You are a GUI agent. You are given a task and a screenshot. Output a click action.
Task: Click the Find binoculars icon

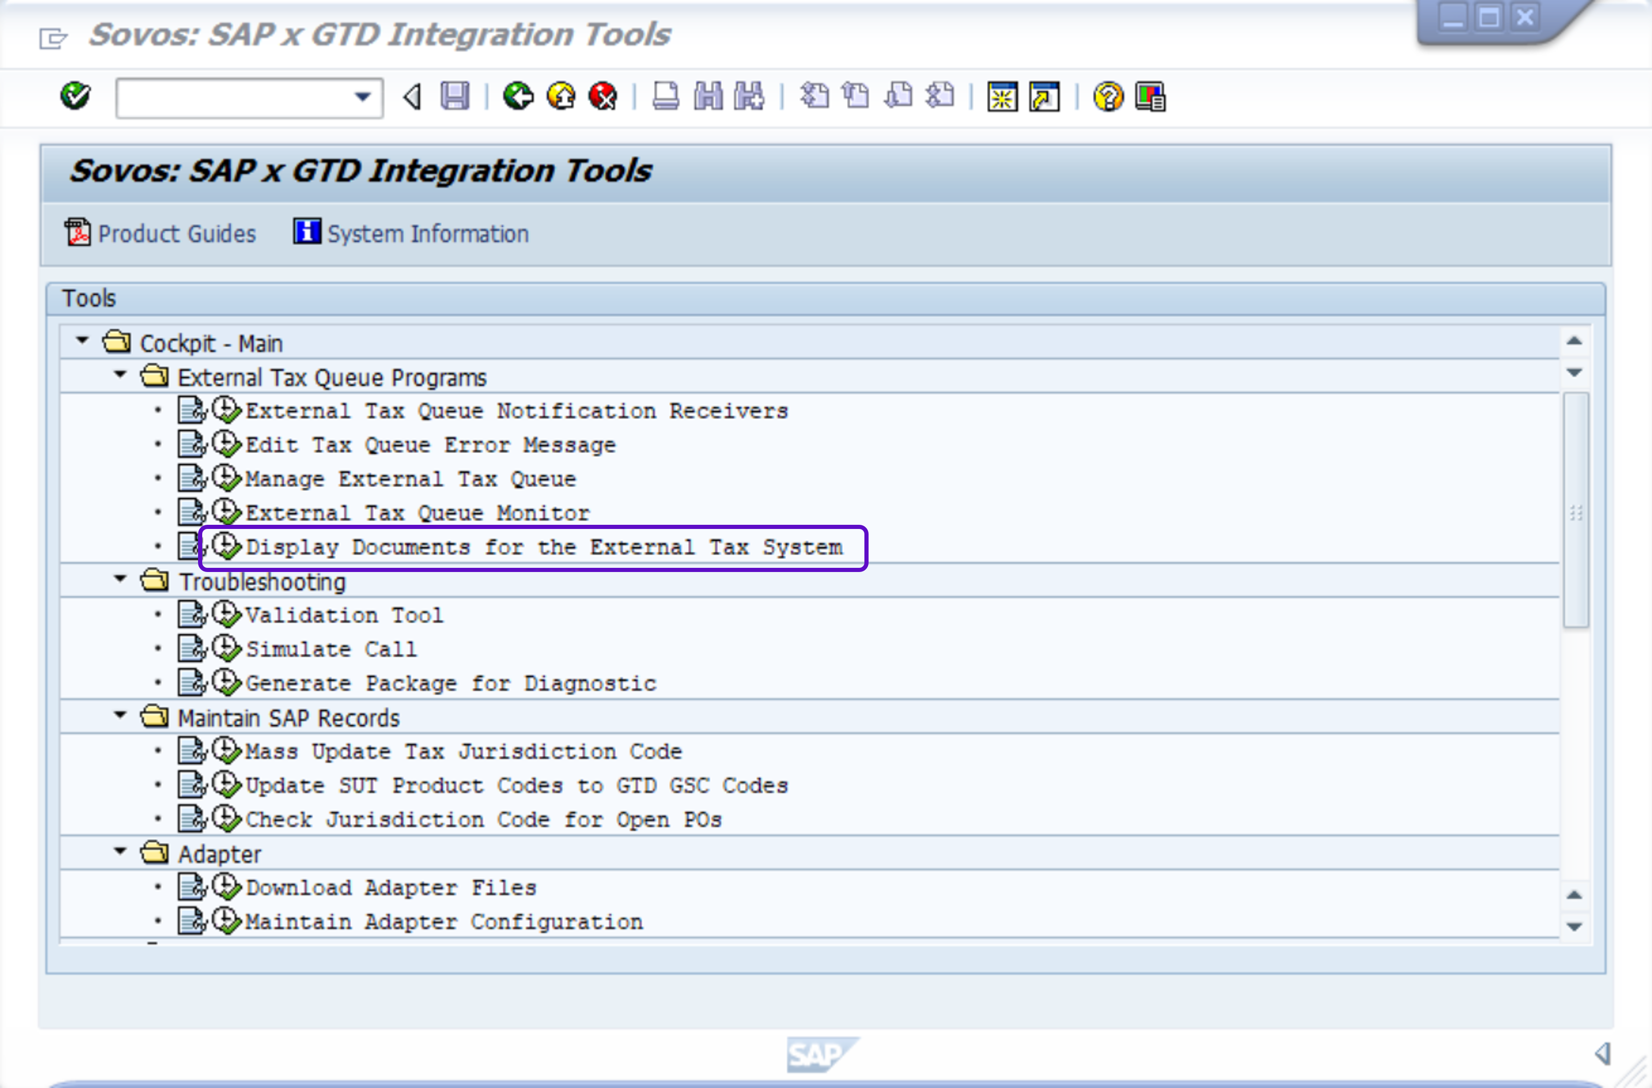tap(708, 96)
